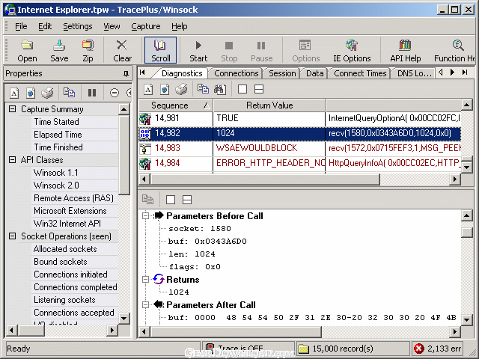Image resolution: width=479 pixels, height=359 pixels.
Task: Print diagnostics with printer icon
Action: [181, 90]
